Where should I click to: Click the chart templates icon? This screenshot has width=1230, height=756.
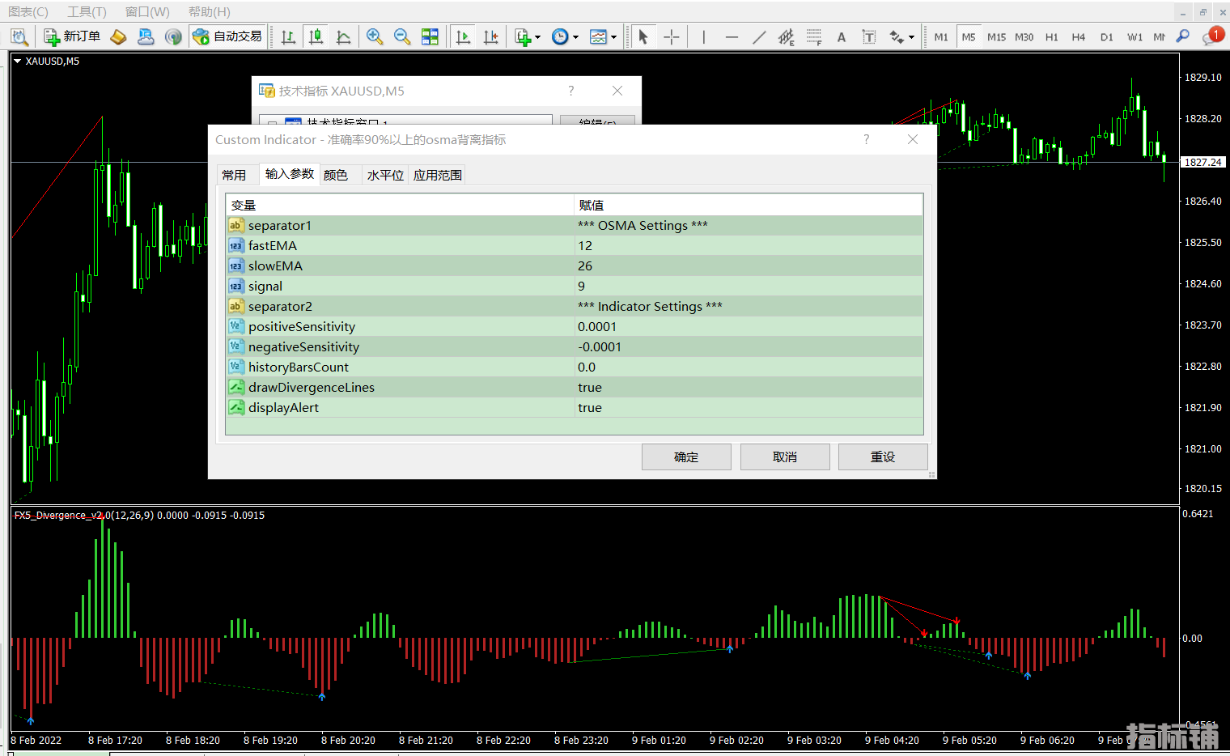(598, 36)
